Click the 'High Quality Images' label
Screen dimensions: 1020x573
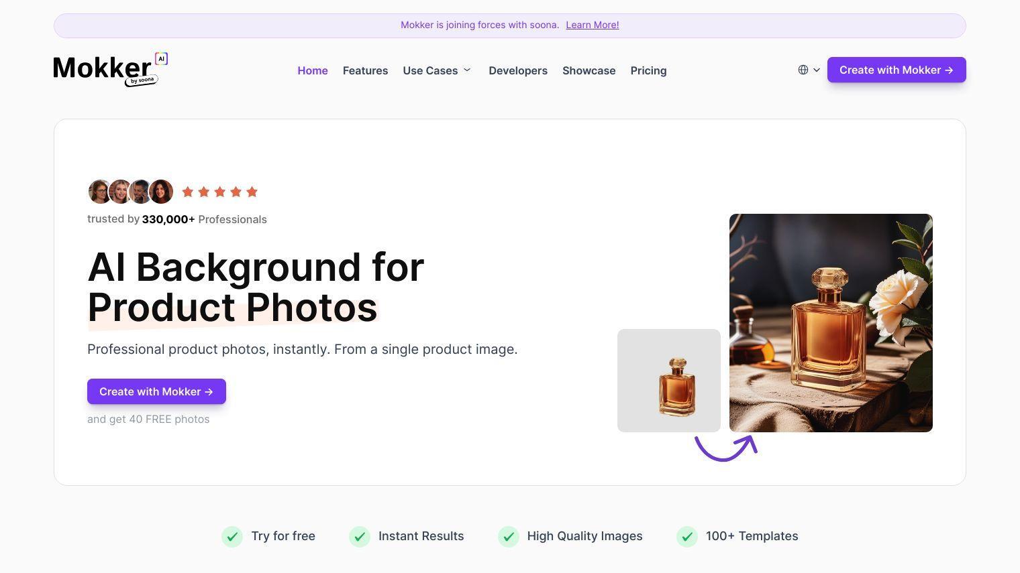[x=585, y=536]
